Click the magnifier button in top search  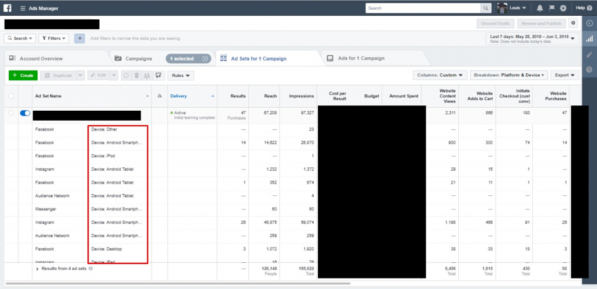tap(486, 8)
